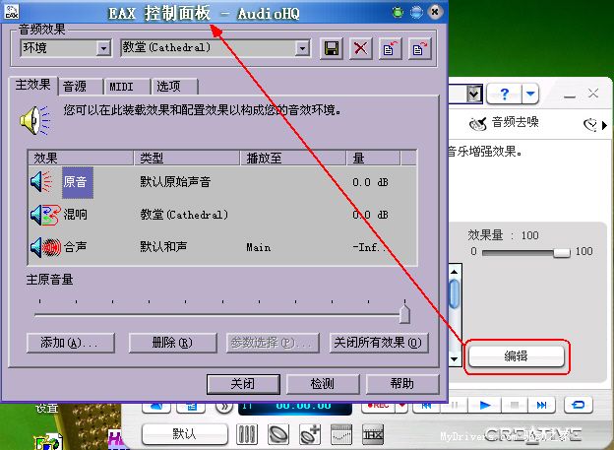Image resolution: width=614 pixels, height=450 pixels.
Task: Click the 编辑 button in Creative console
Action: pos(517,355)
